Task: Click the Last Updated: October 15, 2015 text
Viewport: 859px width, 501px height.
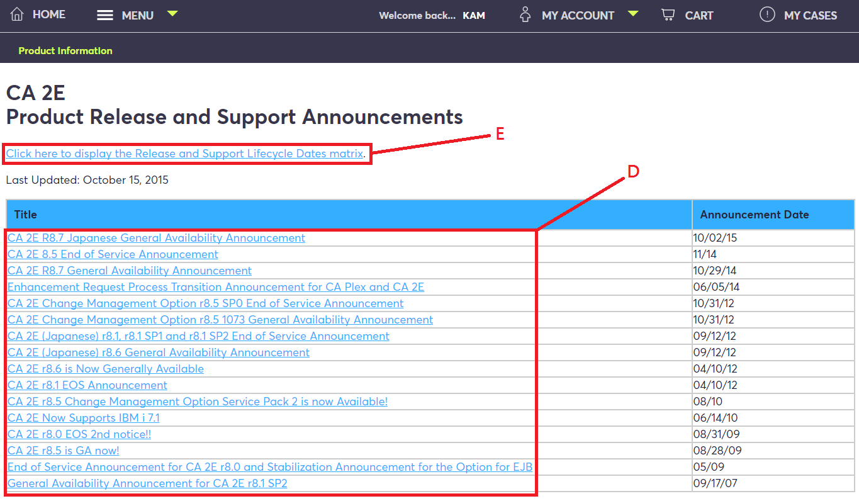Action: [x=87, y=180]
